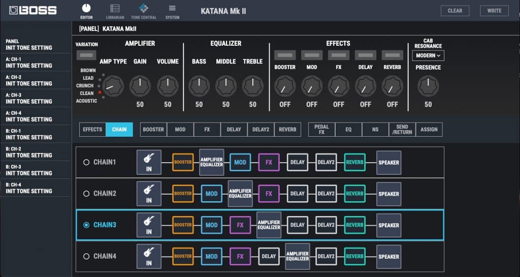This screenshot has width=520, height=277.
Task: Click the VOLUME knob
Action: (168, 86)
